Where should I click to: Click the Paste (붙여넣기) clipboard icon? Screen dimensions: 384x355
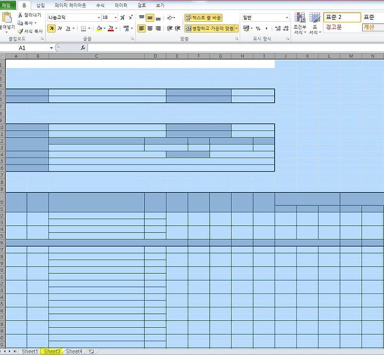[x=7, y=18]
